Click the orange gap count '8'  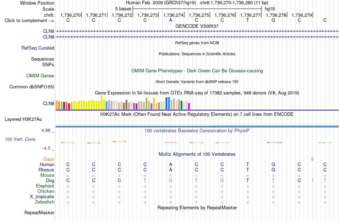point(312,159)
